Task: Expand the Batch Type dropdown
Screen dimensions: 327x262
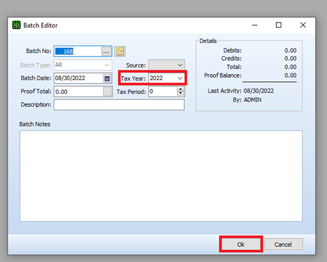Action: coord(107,65)
